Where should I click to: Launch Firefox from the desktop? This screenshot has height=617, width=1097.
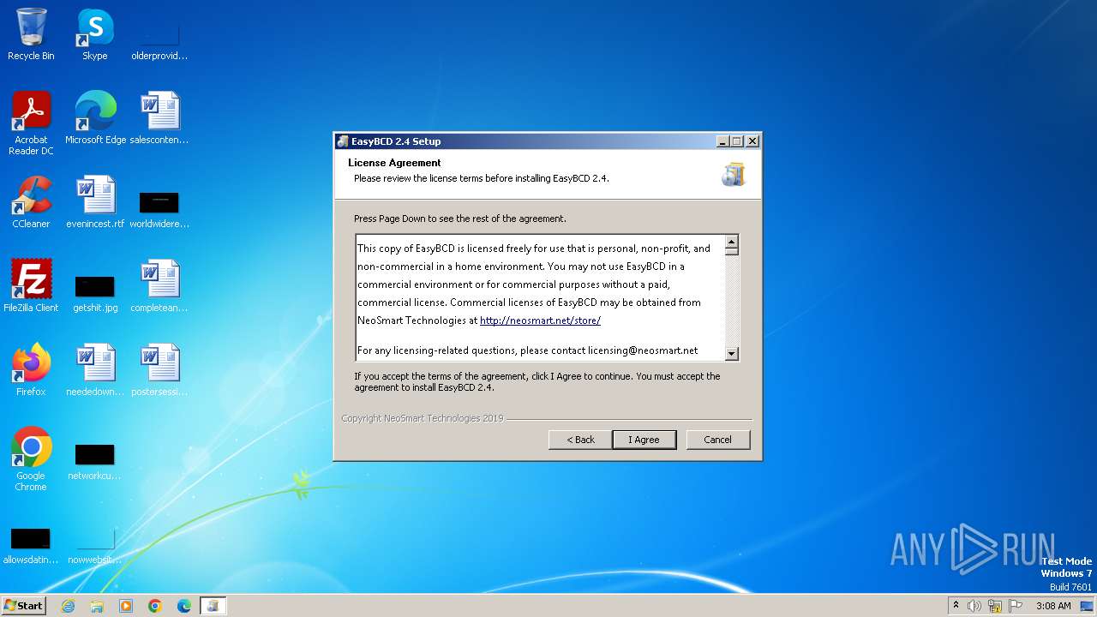pos(31,370)
